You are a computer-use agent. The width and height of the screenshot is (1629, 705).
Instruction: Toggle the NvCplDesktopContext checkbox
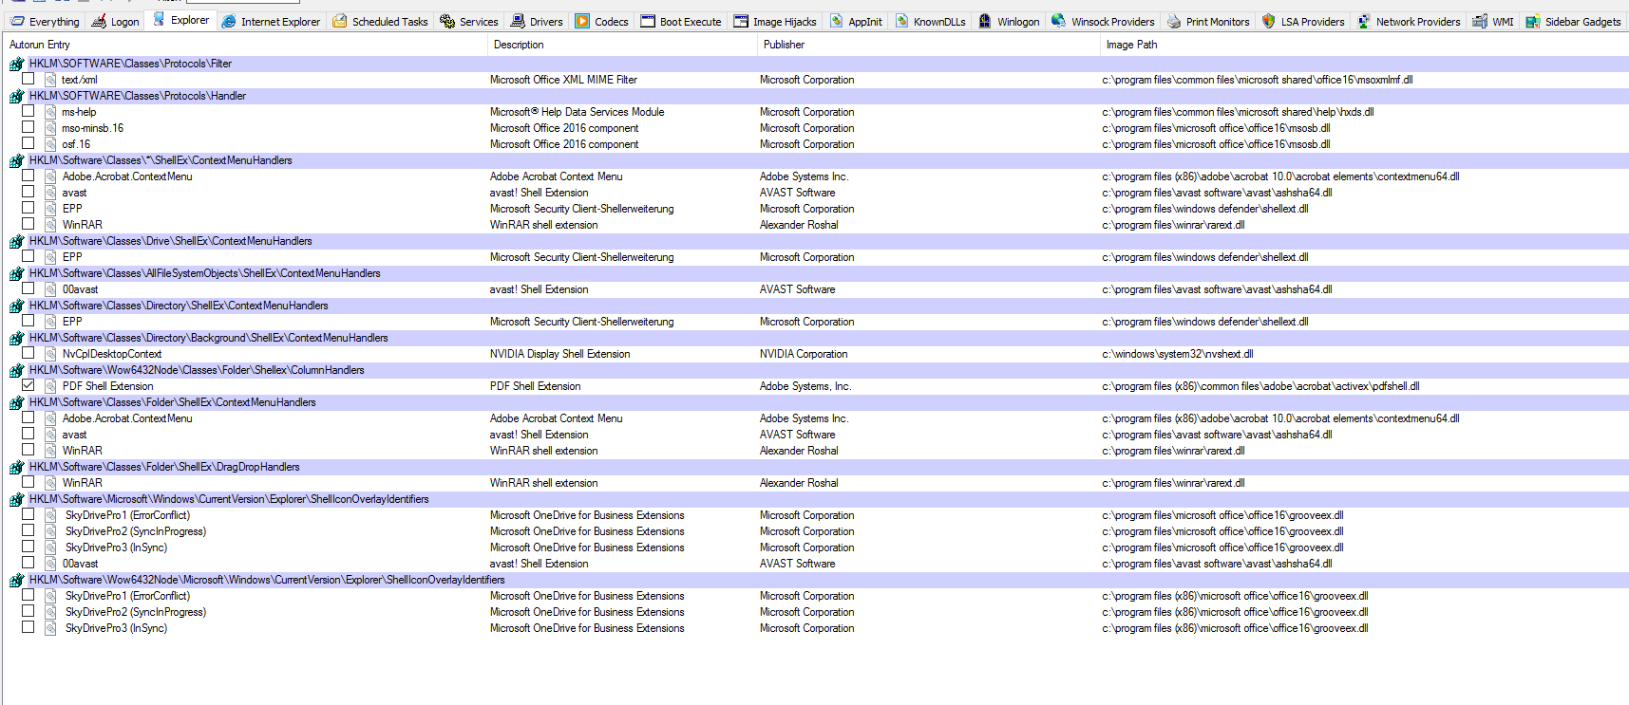pos(28,353)
